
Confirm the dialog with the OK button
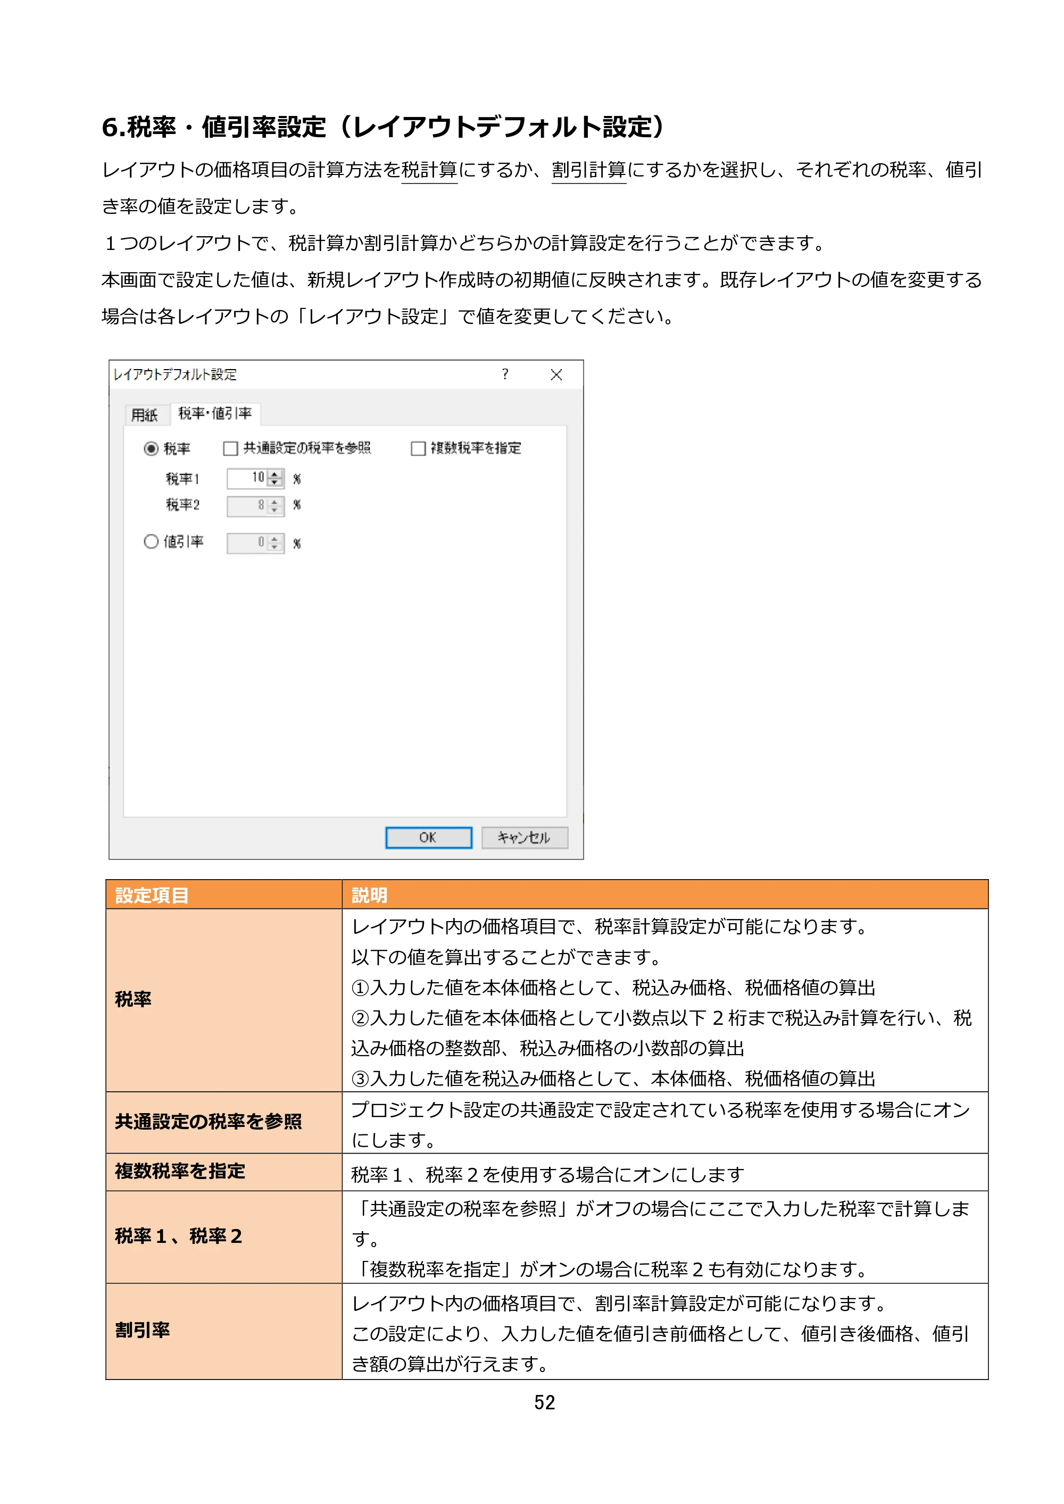tap(428, 837)
